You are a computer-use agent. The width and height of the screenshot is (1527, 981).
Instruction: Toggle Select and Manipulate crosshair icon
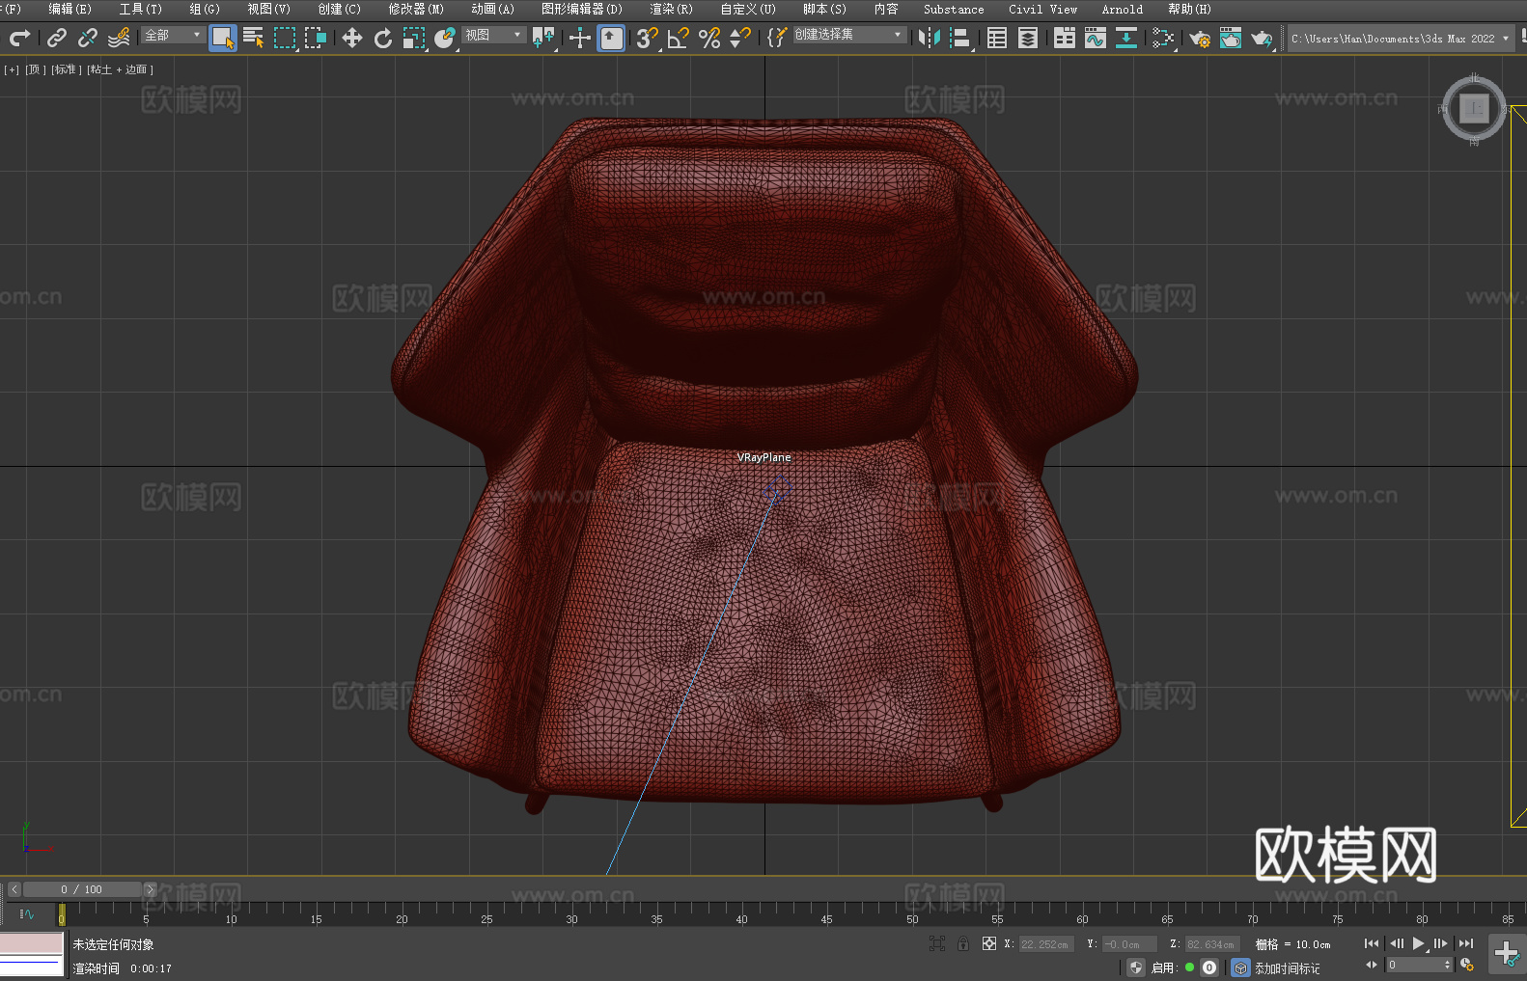click(580, 38)
